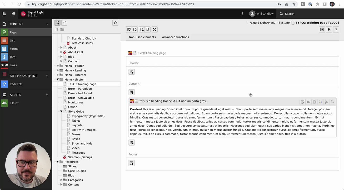Click the clear cache lightning icon in docheader

(329, 30)
